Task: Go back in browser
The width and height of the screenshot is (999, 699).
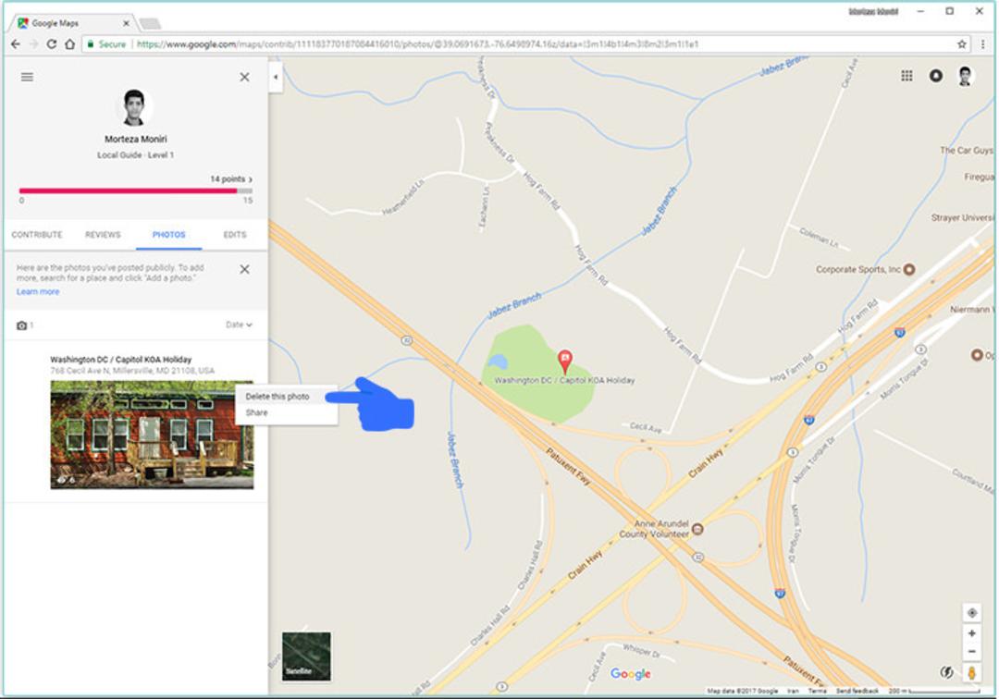Action: coord(16,44)
